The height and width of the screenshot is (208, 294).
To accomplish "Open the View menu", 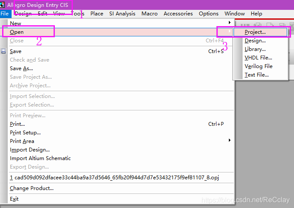I will click(59, 14).
